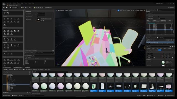This screenshot has width=177, height=99.
Task: Activate the Slice fracture tool
Action: [18, 31]
